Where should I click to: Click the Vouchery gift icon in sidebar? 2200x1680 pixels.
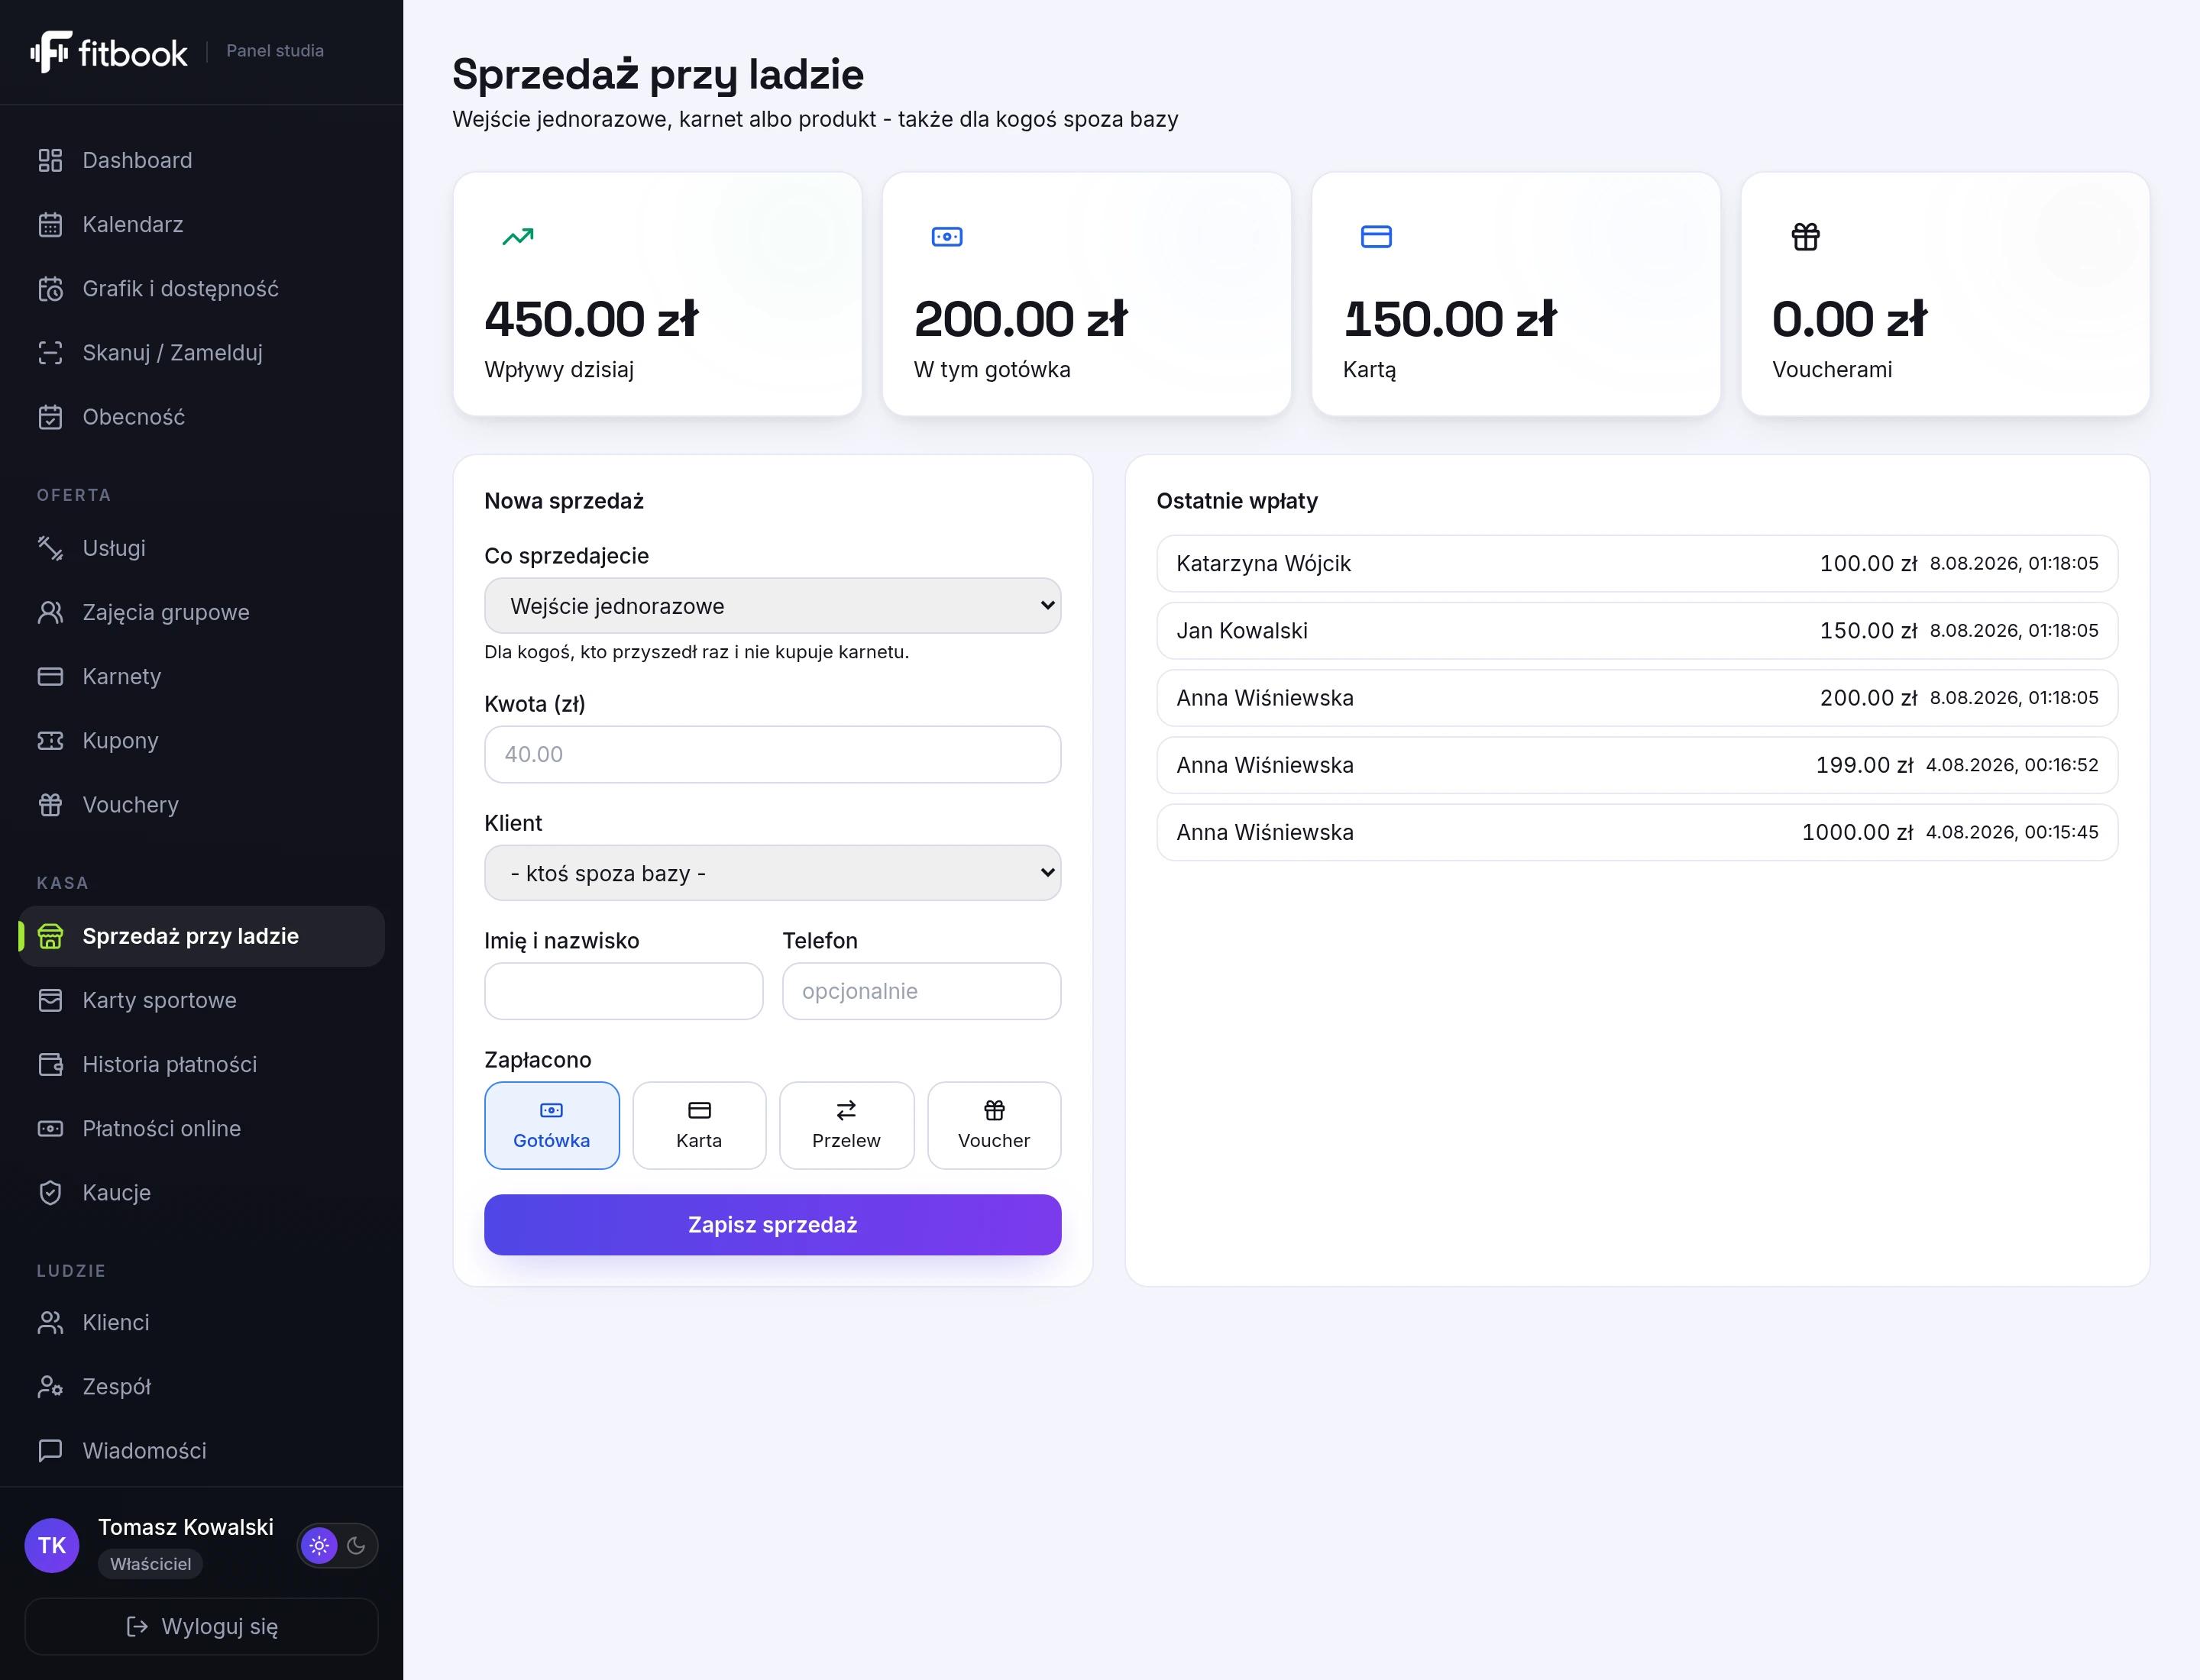coord(50,804)
